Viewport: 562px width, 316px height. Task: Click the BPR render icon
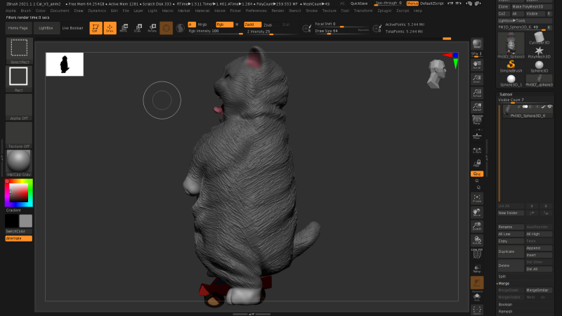click(x=477, y=44)
